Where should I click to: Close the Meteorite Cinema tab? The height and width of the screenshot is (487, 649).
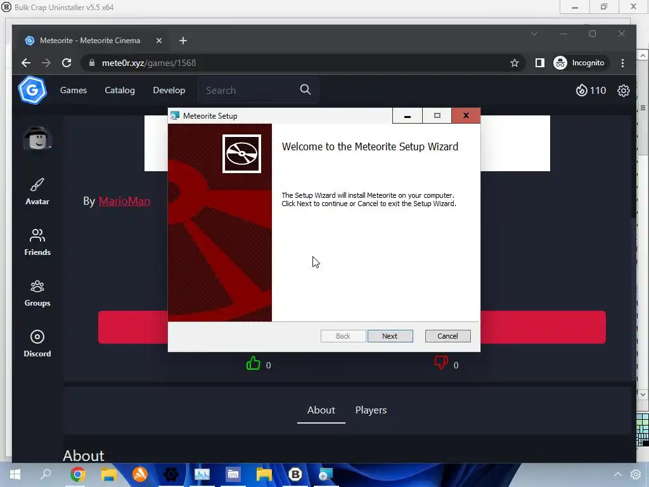pos(159,41)
